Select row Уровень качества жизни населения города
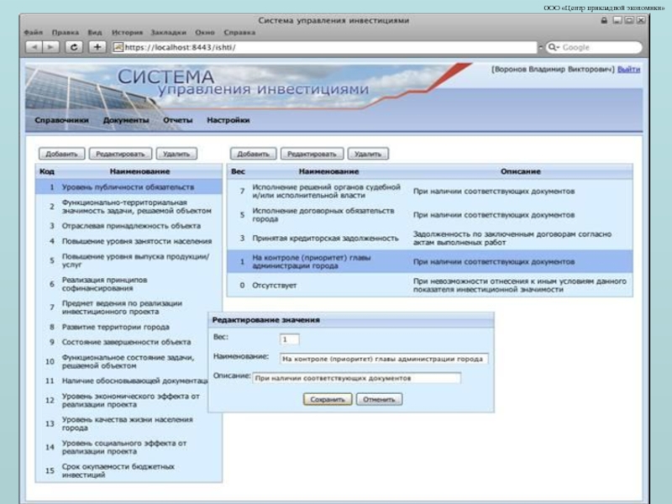 click(x=129, y=423)
